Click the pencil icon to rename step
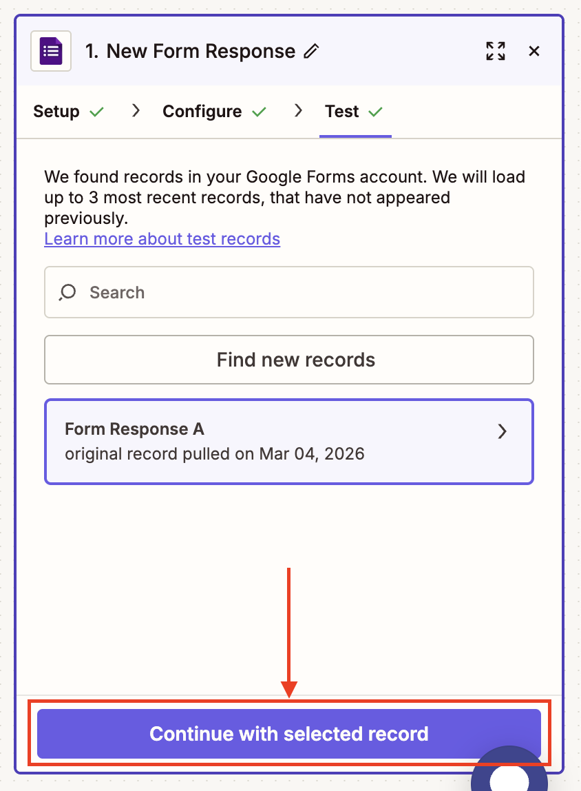The height and width of the screenshot is (791, 581). coord(312,51)
